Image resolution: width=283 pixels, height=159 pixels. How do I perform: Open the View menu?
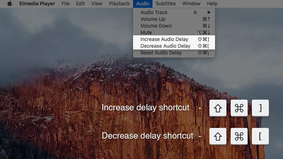point(97,4)
